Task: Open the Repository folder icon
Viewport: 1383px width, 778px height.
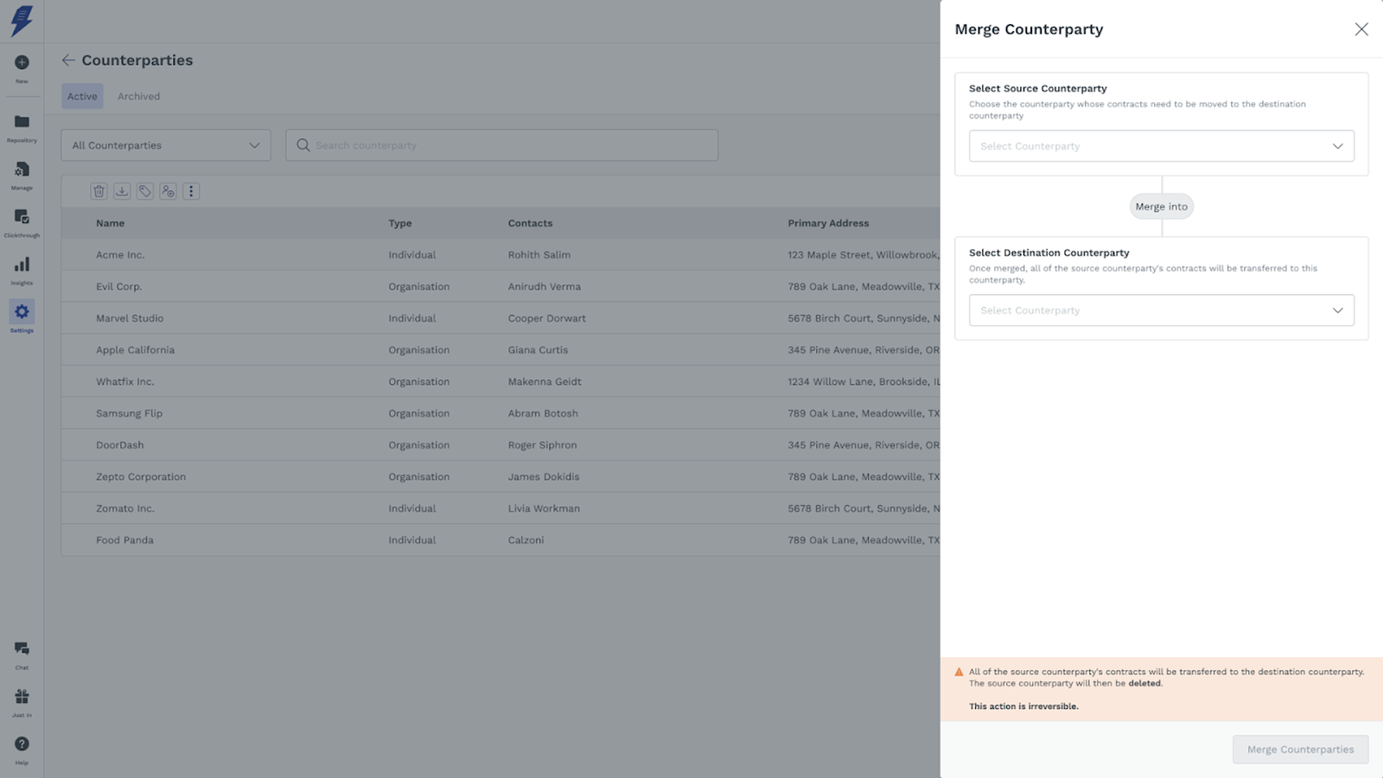Action: pyautogui.click(x=22, y=123)
